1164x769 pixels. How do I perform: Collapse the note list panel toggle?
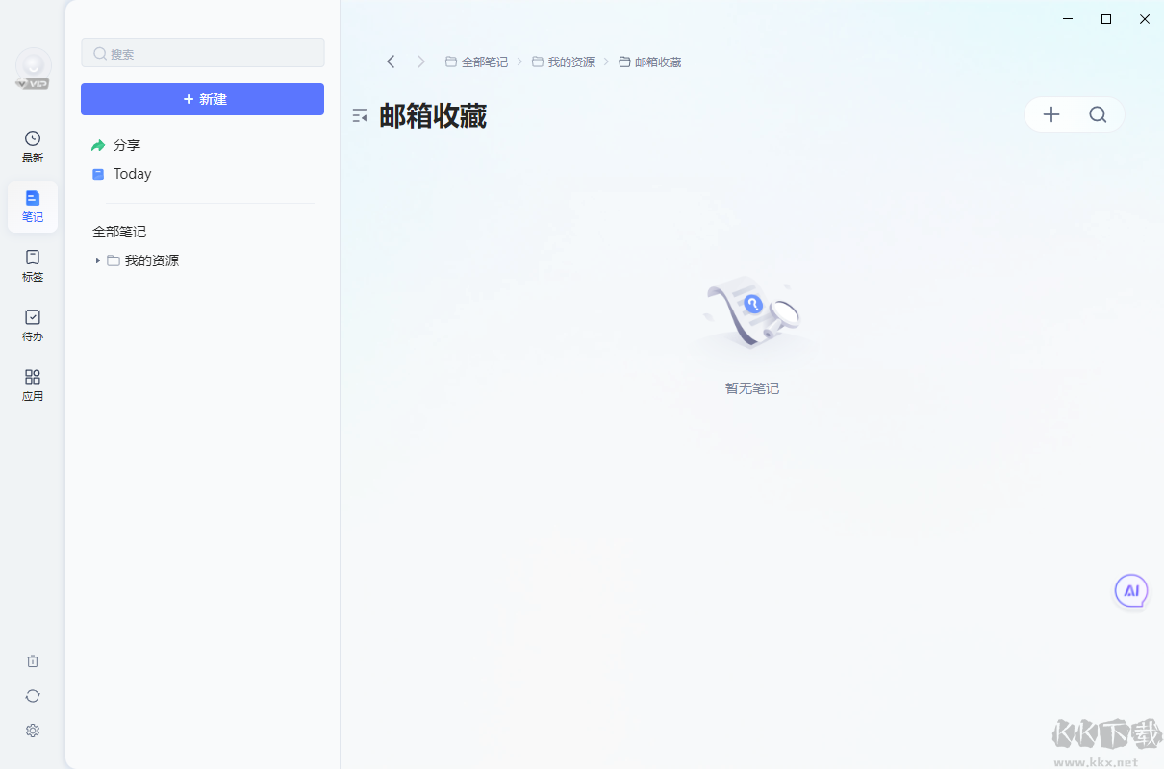point(360,116)
